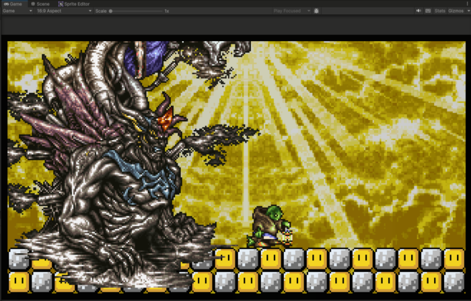Toggle the Stats overlay button
471x301 pixels.
click(x=439, y=11)
